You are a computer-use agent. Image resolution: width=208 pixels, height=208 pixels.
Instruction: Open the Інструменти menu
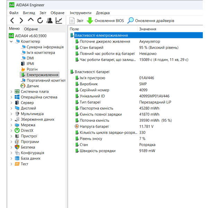pyautogui.click(x=80, y=13)
